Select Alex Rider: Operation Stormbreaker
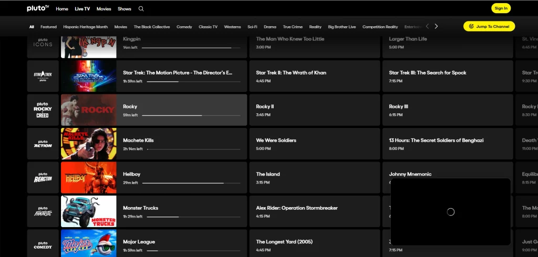Screen dimensions: 538x257 pos(315,211)
